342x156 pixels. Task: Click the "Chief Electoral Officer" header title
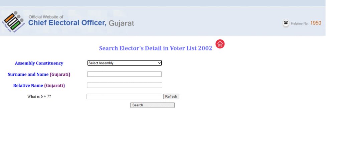[x=67, y=23]
